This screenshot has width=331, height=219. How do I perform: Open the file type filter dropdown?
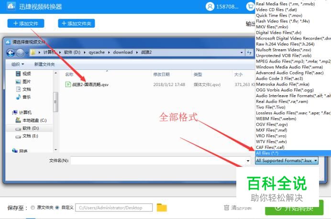[287, 161]
